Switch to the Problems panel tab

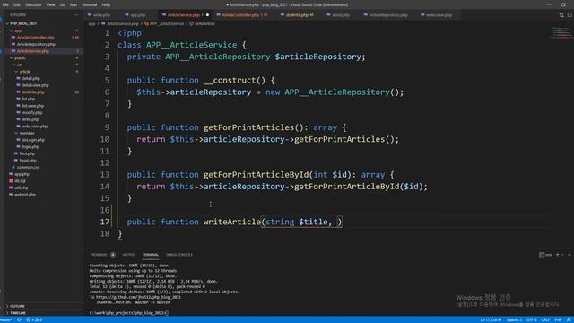coord(99,255)
